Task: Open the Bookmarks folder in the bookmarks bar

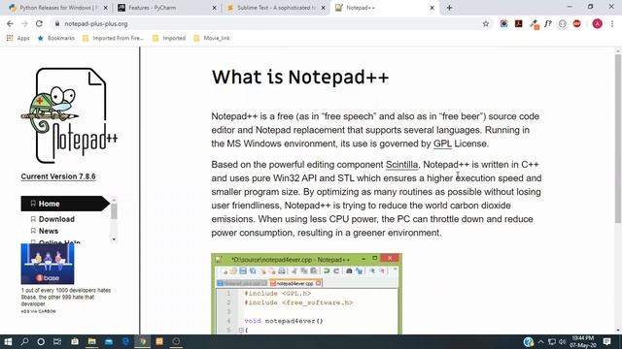Action: point(56,38)
